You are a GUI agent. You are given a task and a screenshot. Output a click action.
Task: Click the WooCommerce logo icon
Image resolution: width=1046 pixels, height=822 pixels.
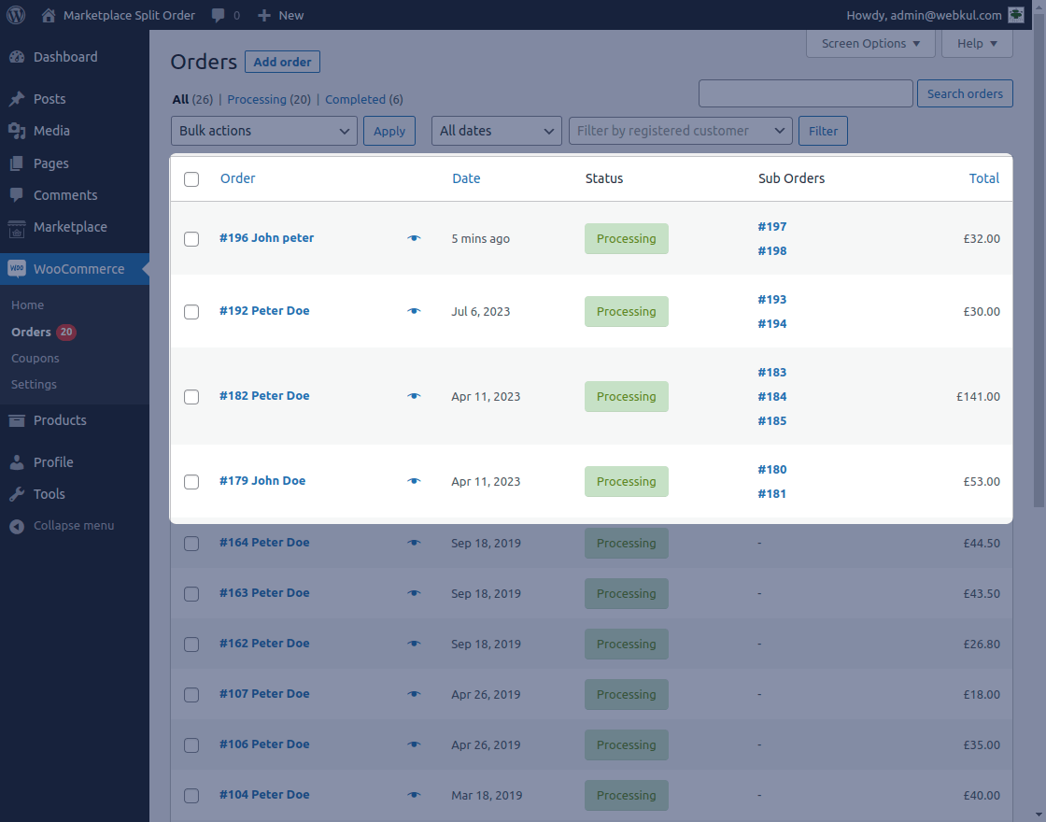(17, 269)
